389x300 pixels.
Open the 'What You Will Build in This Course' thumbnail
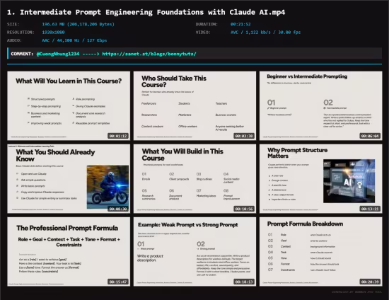(x=194, y=179)
